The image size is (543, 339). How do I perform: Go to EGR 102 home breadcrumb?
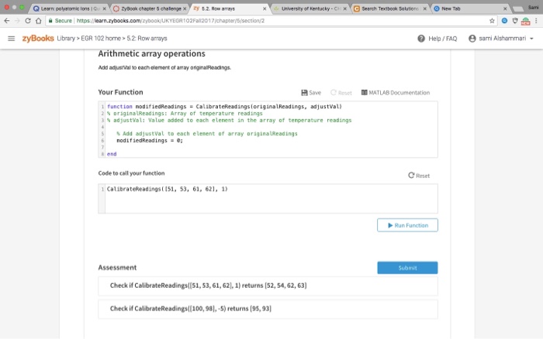(101, 39)
